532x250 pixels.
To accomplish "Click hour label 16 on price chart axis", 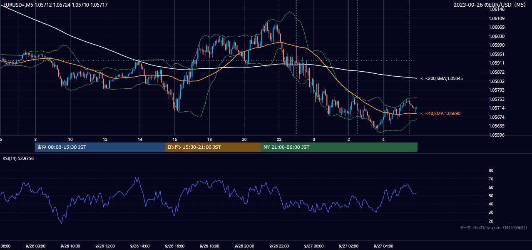I will 175,139.
